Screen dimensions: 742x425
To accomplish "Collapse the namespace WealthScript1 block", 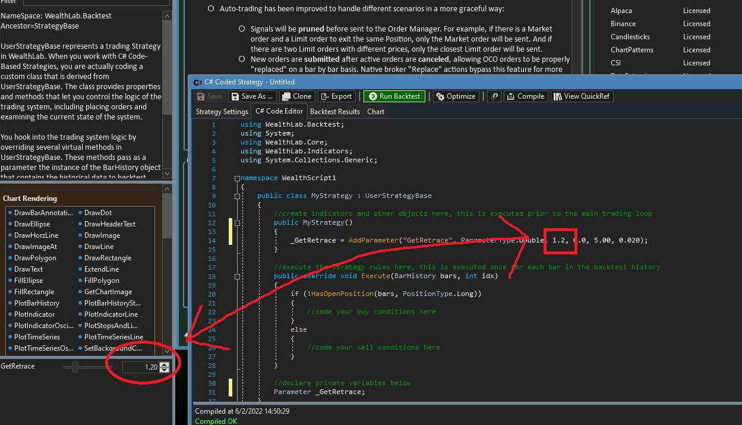I will pyautogui.click(x=237, y=178).
